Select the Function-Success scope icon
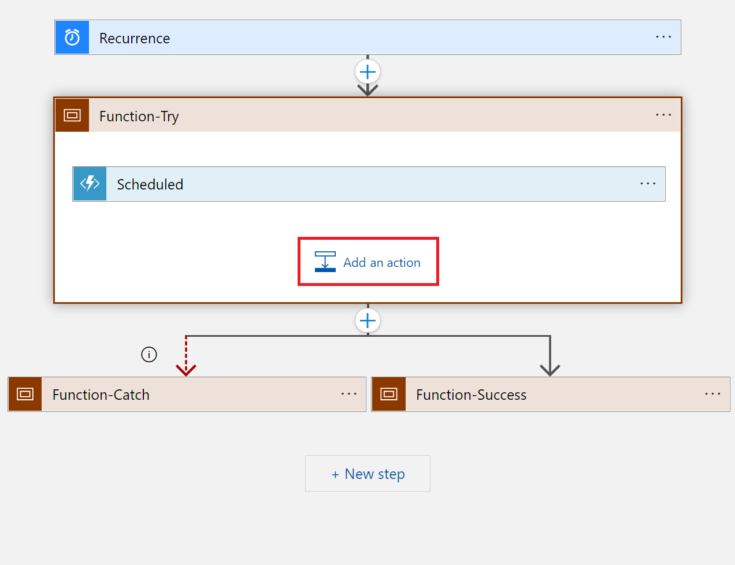 (x=388, y=394)
